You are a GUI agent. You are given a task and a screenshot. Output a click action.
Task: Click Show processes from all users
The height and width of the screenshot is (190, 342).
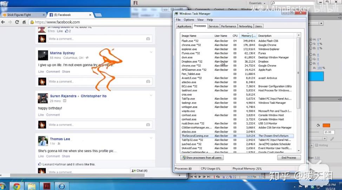202,157
